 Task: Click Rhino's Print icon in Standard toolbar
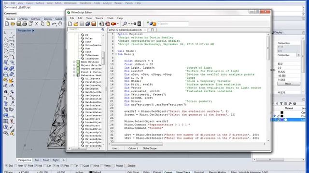click(25, 24)
